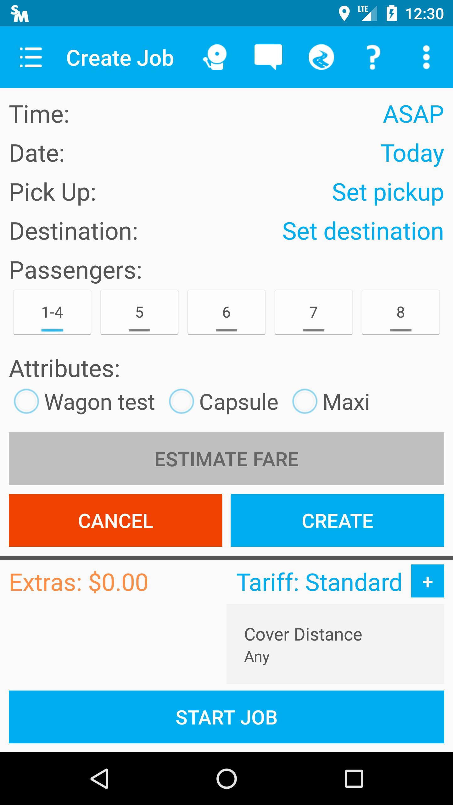Viewport: 453px width, 805px height.
Task: Change the ASAP time setting
Action: (413, 114)
